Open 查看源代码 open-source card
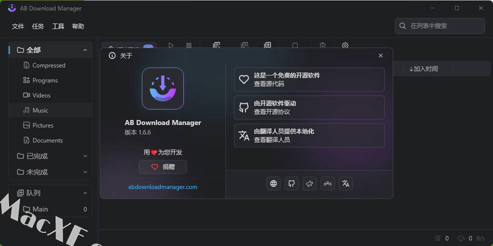The image size is (493, 246). [309, 79]
